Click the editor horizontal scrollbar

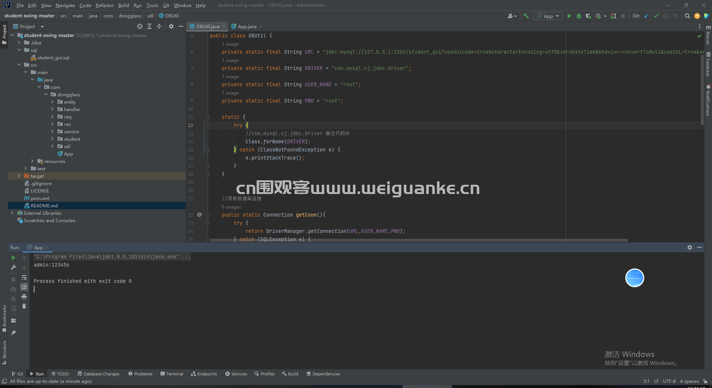point(419,240)
